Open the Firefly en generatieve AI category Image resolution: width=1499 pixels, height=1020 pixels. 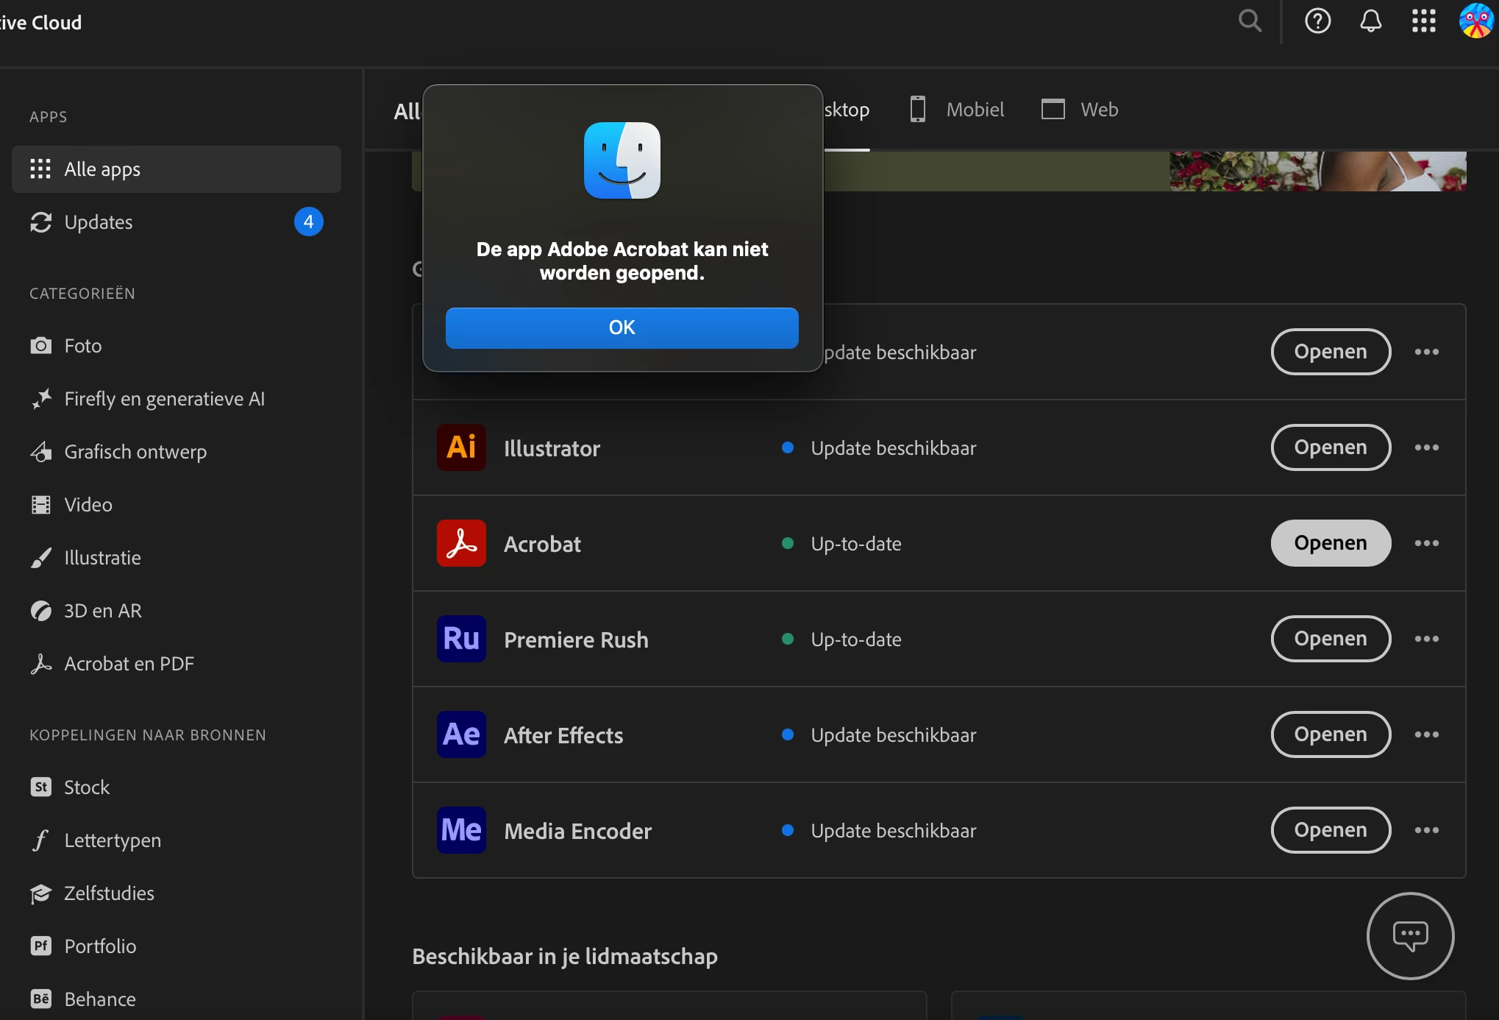164,399
